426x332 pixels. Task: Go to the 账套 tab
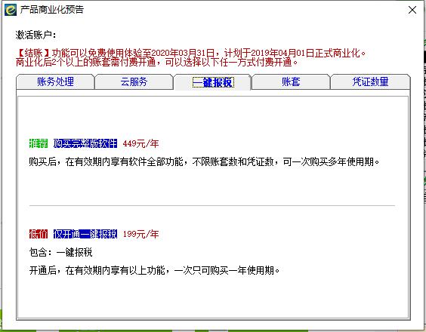291,81
